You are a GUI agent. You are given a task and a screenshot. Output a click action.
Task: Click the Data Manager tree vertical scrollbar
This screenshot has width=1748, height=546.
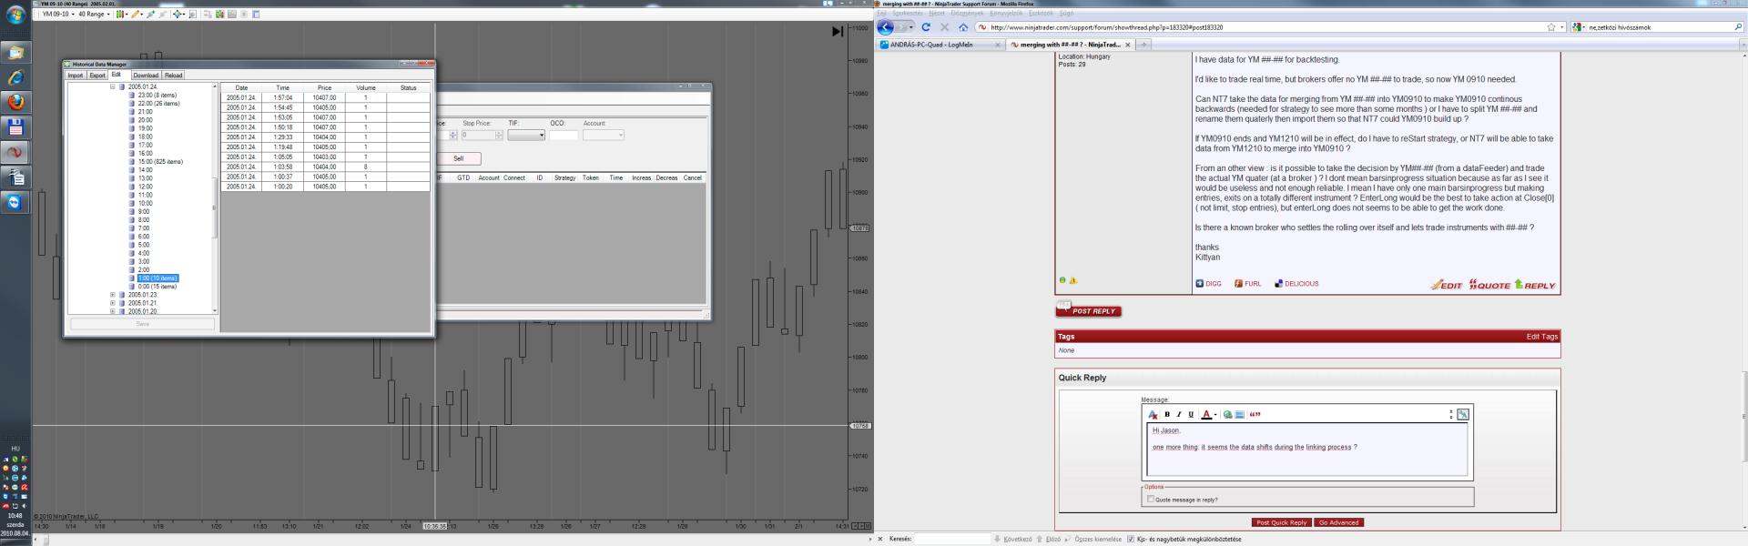[215, 198]
